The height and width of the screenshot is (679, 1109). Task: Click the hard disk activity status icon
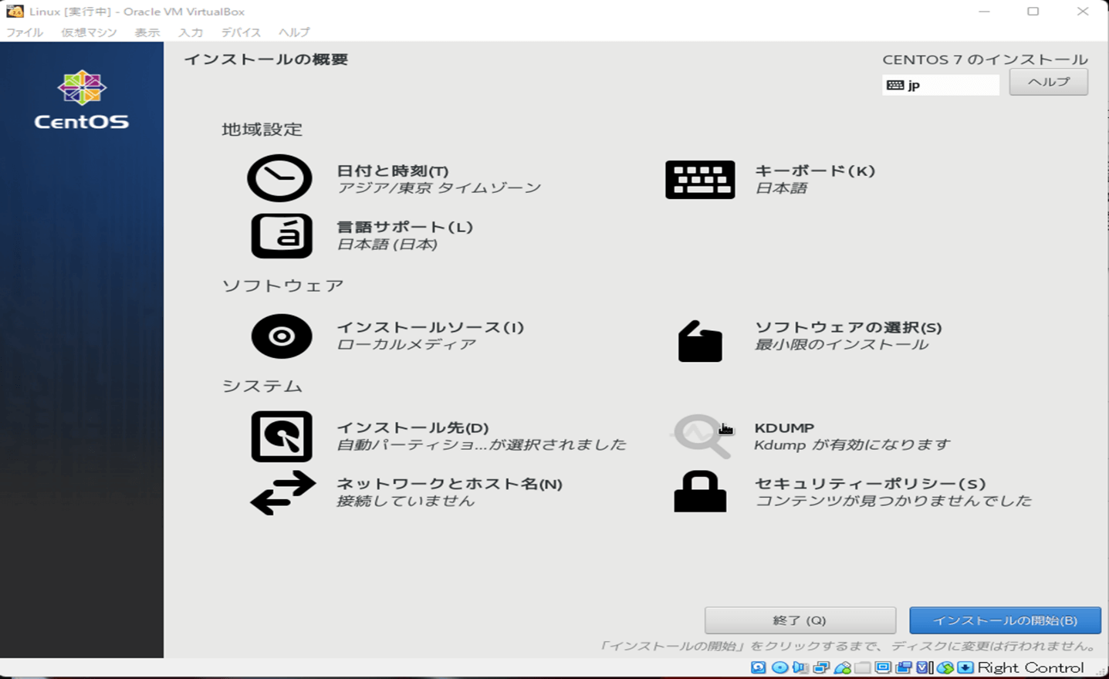[x=759, y=667]
